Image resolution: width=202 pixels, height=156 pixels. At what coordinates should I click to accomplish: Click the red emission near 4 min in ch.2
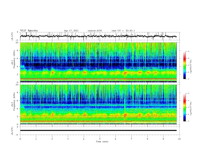click(x=84, y=114)
